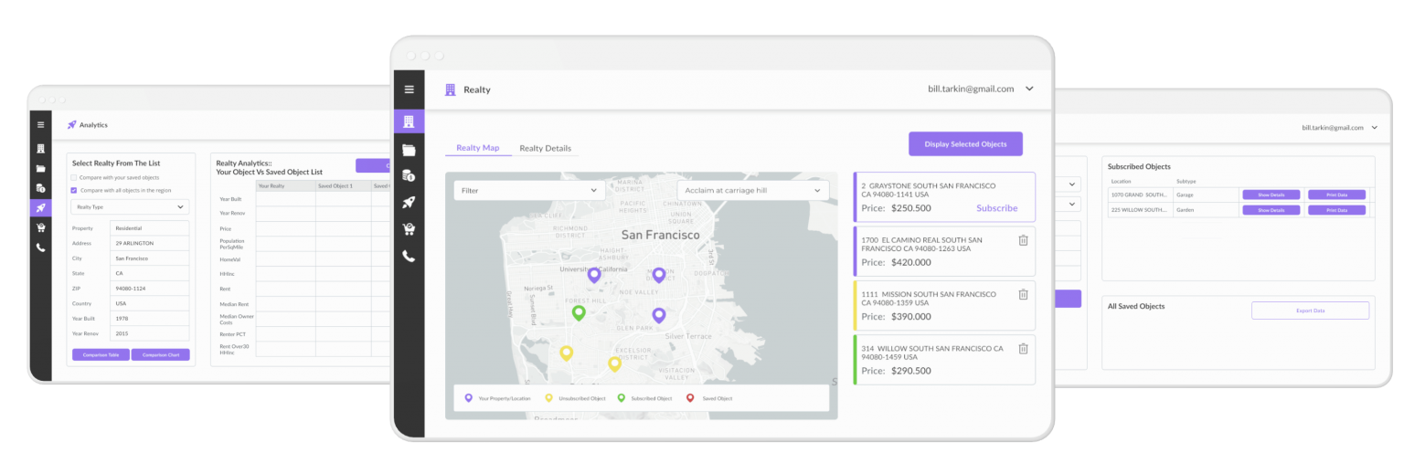Click Comparison Table button

tap(101, 354)
